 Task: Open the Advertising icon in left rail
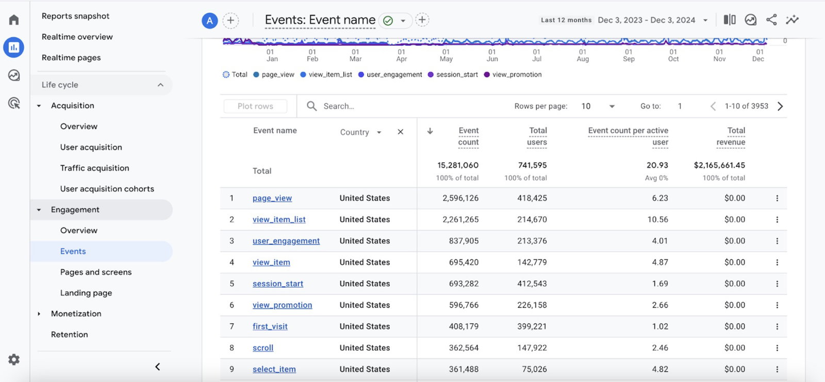[14, 103]
